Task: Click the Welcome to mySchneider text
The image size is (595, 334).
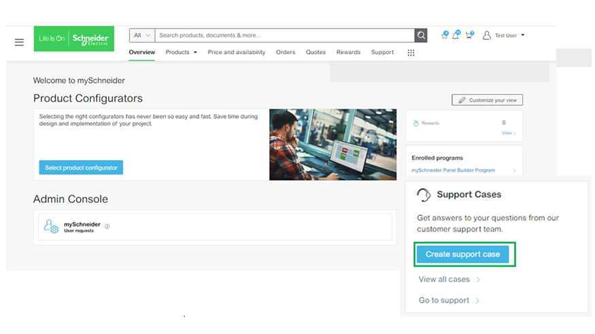Action: tap(79, 80)
